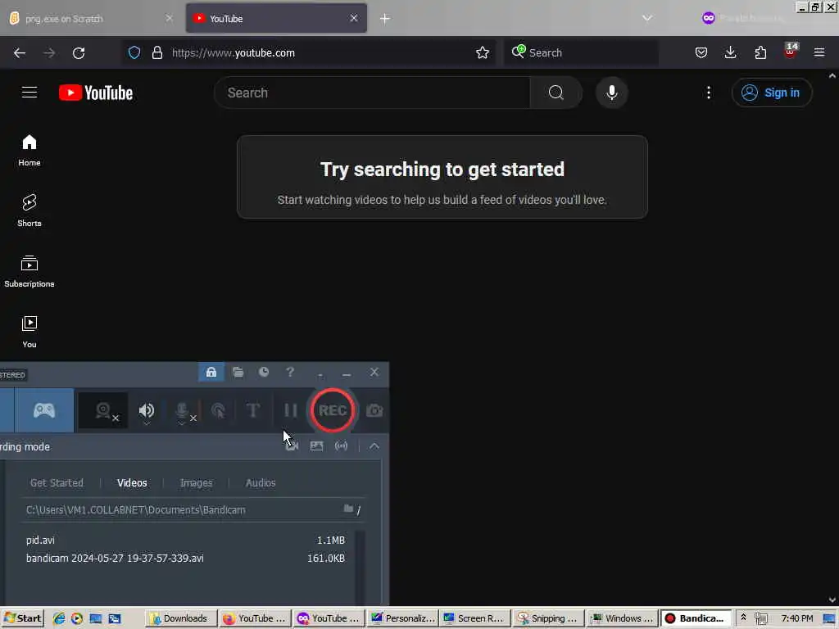This screenshot has width=839, height=629.
Task: Open Bandicam output folder icon
Action: pos(238,373)
